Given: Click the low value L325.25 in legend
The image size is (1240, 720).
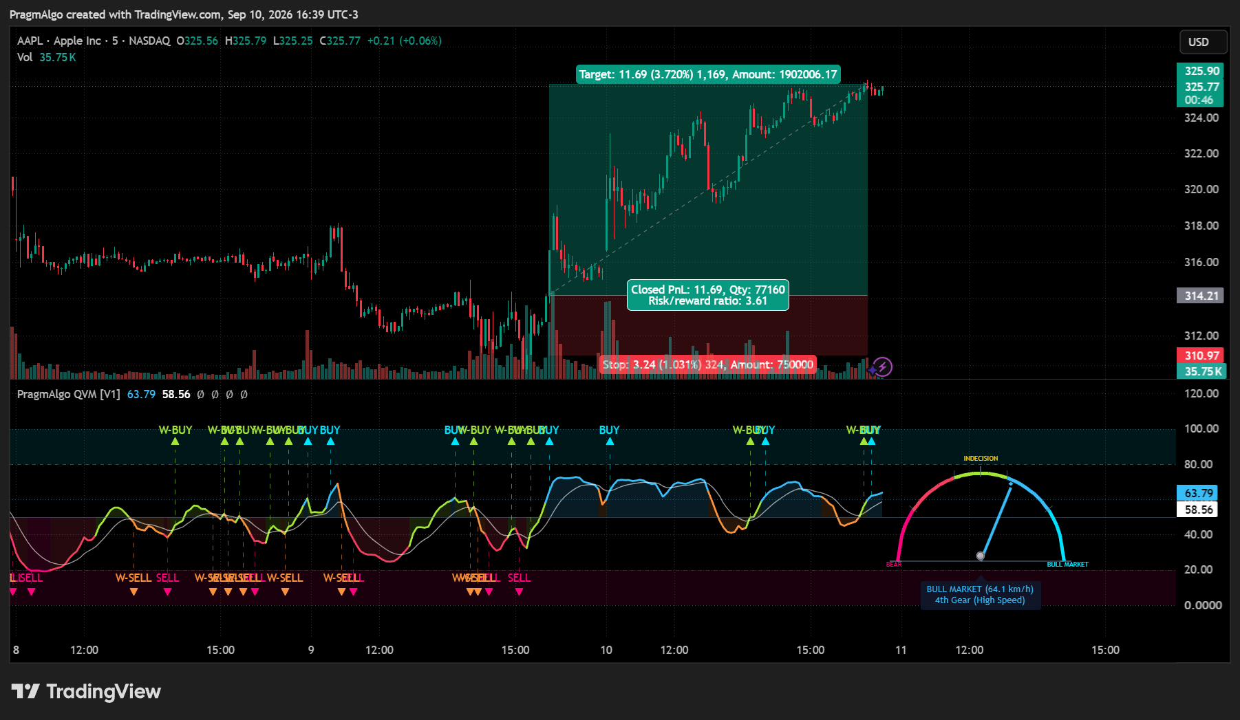Looking at the screenshot, I should (293, 41).
